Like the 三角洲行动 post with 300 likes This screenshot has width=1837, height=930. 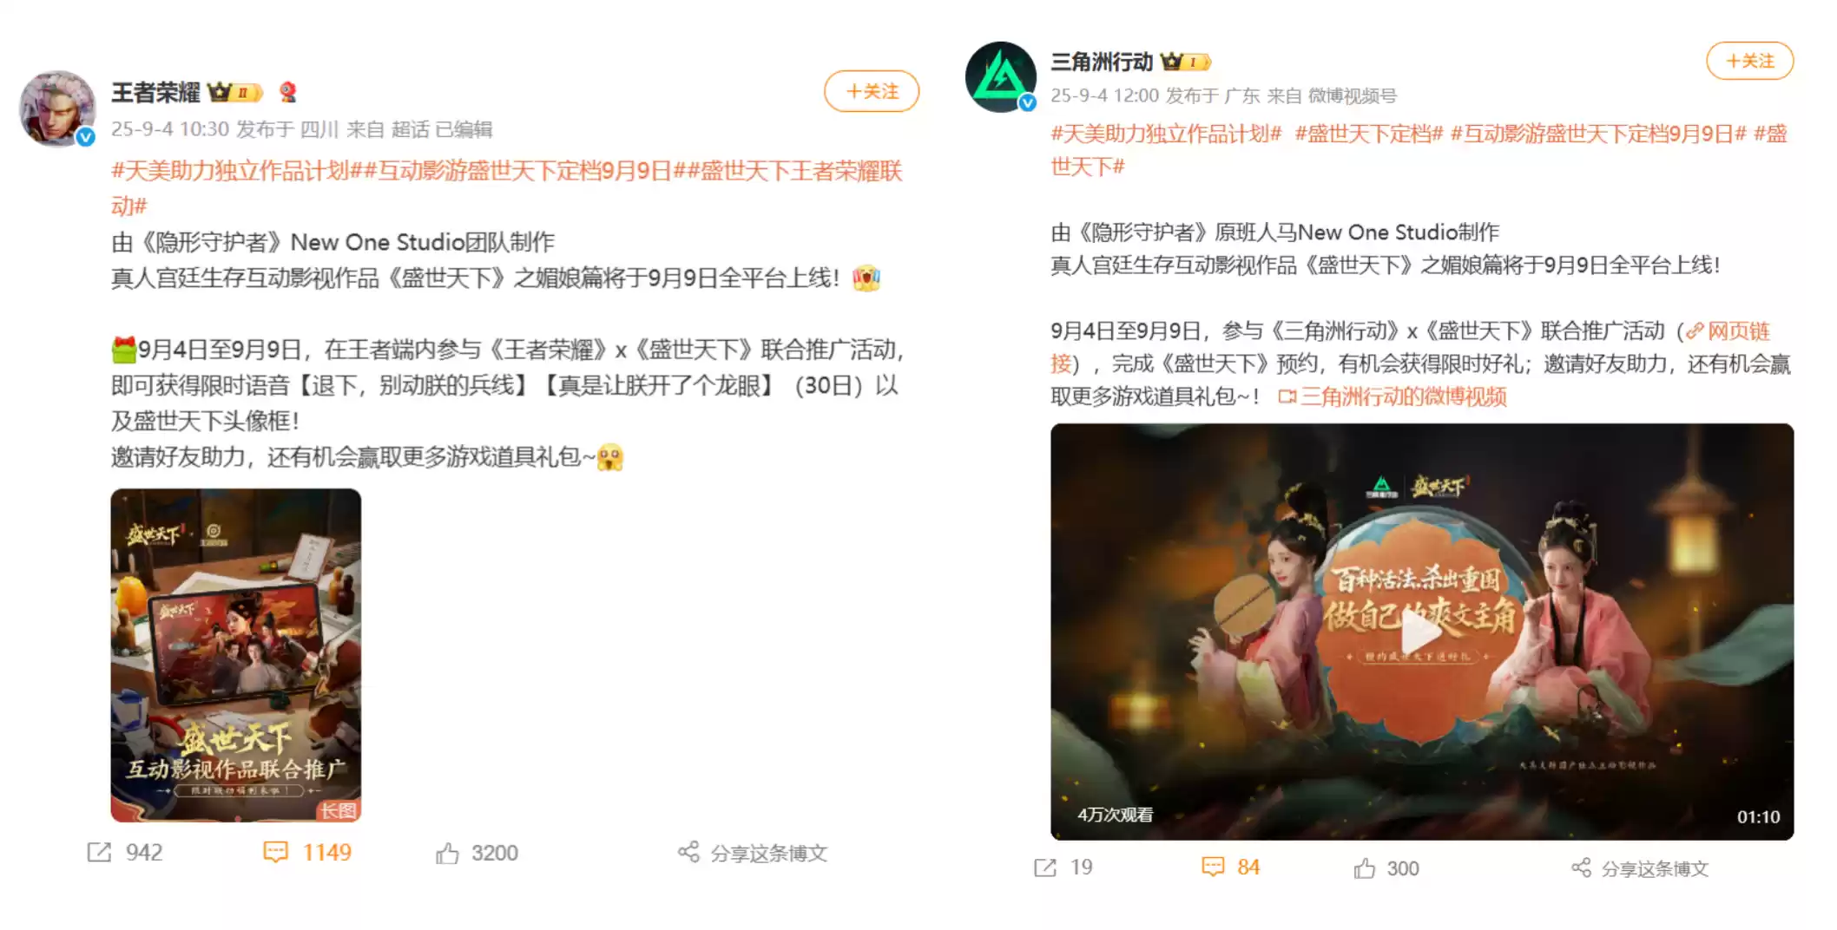click(x=1386, y=868)
